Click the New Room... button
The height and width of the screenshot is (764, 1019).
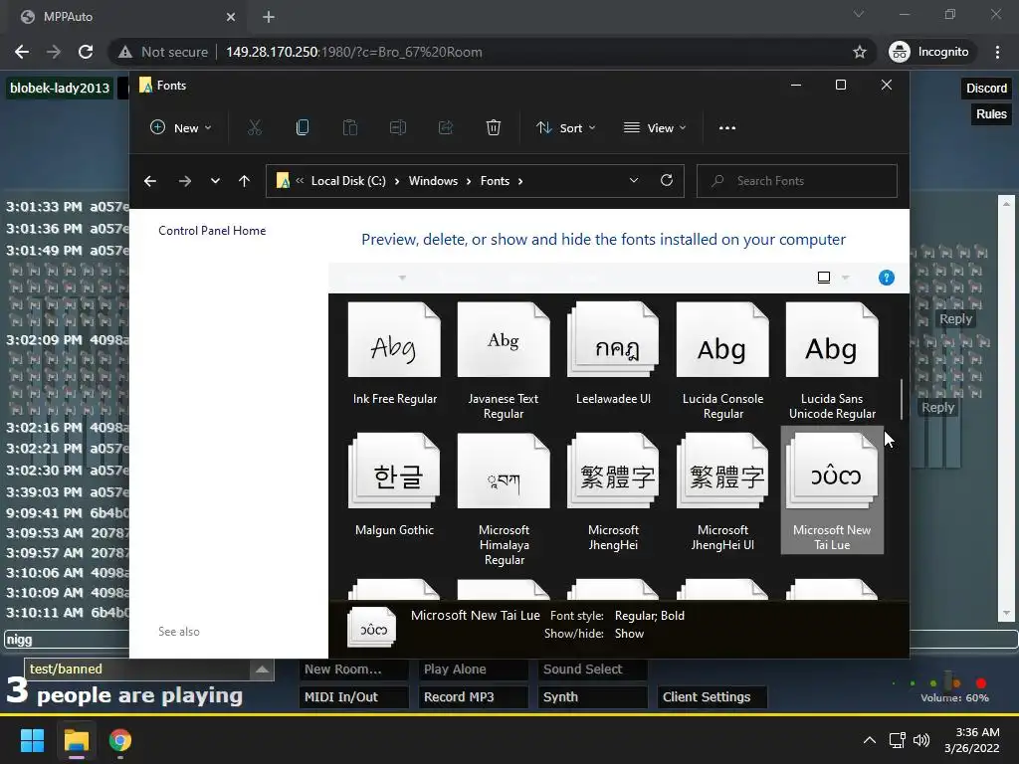354,669
